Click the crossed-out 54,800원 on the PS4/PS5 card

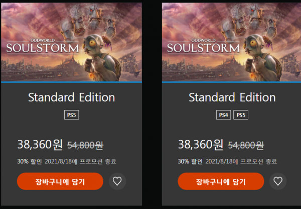pyautogui.click(x=246, y=146)
